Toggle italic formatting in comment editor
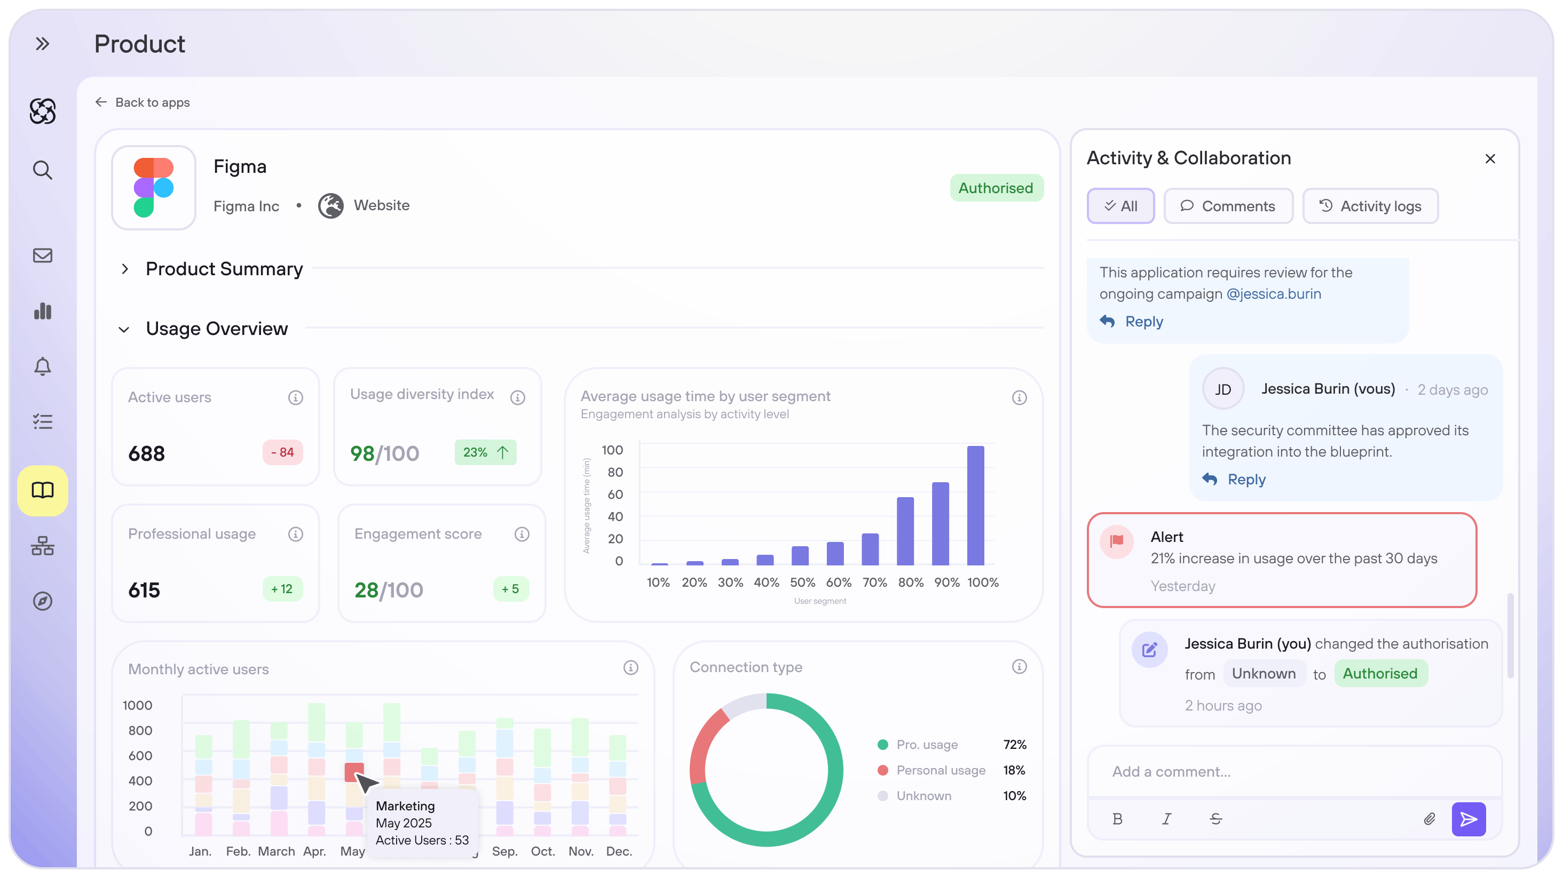Screen dimensions: 1563x878 tap(1166, 819)
